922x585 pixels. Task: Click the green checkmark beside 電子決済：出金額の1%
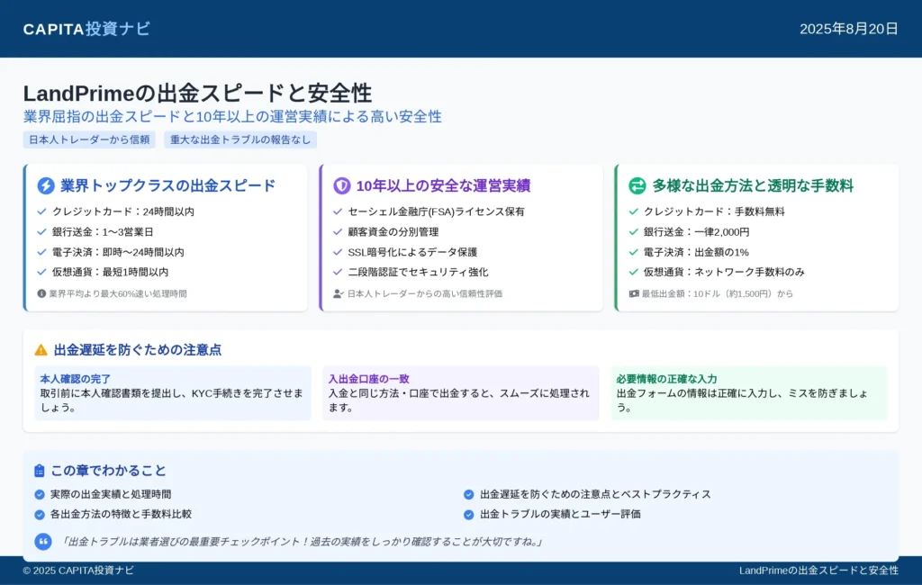click(633, 252)
